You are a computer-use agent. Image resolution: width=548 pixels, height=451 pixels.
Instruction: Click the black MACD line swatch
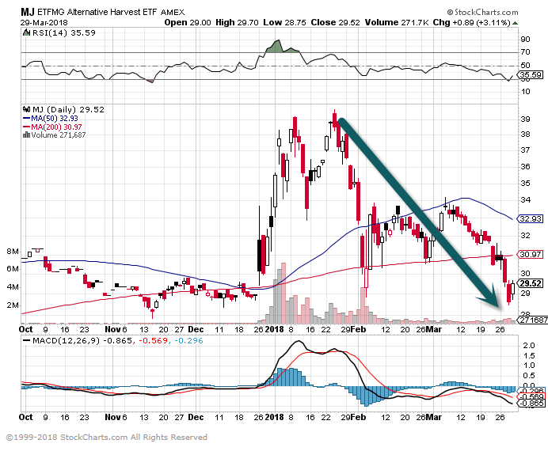coord(27,340)
